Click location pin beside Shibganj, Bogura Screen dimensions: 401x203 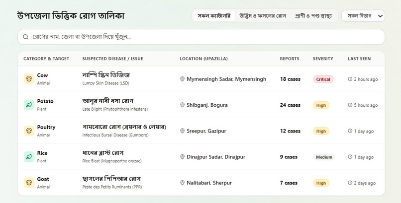(183, 105)
